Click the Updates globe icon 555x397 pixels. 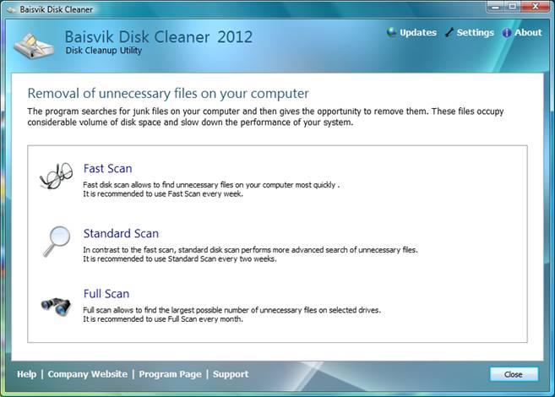391,32
